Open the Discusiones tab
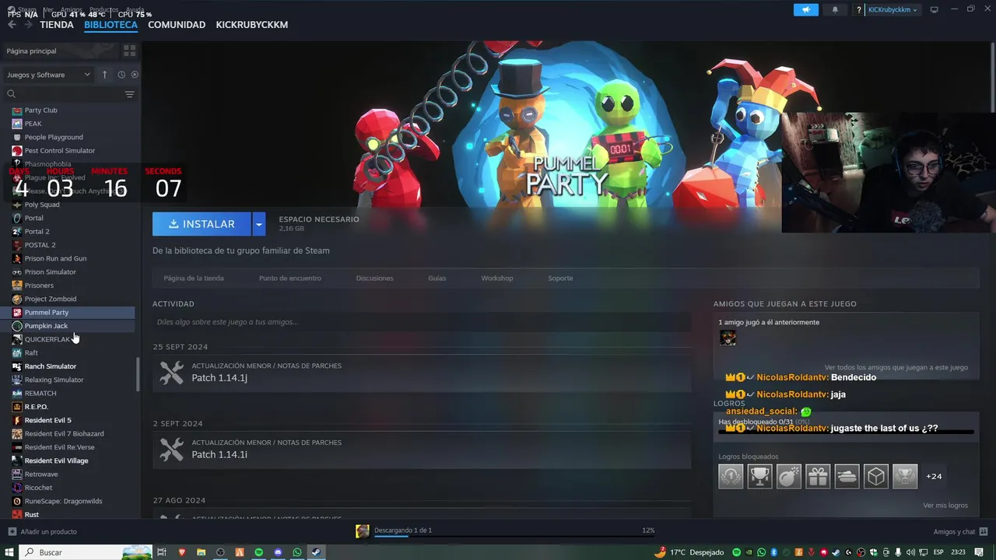996x560 pixels. coord(374,278)
